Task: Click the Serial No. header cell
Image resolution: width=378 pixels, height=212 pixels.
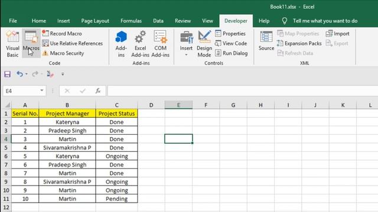Action: click(x=25, y=114)
